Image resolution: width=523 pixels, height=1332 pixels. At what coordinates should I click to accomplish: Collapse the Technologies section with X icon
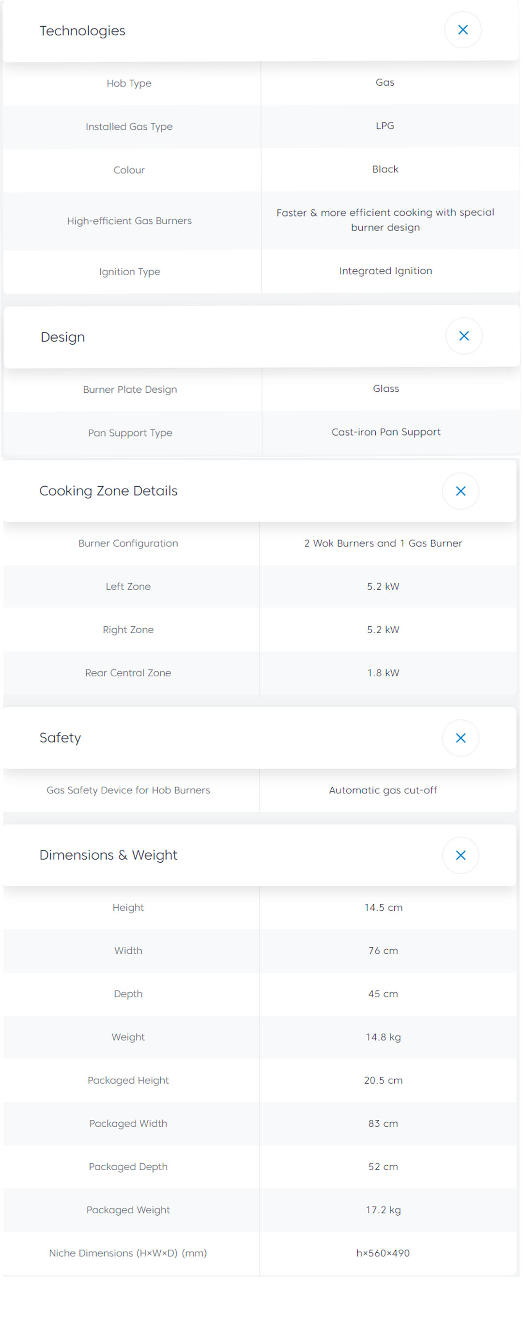(462, 30)
